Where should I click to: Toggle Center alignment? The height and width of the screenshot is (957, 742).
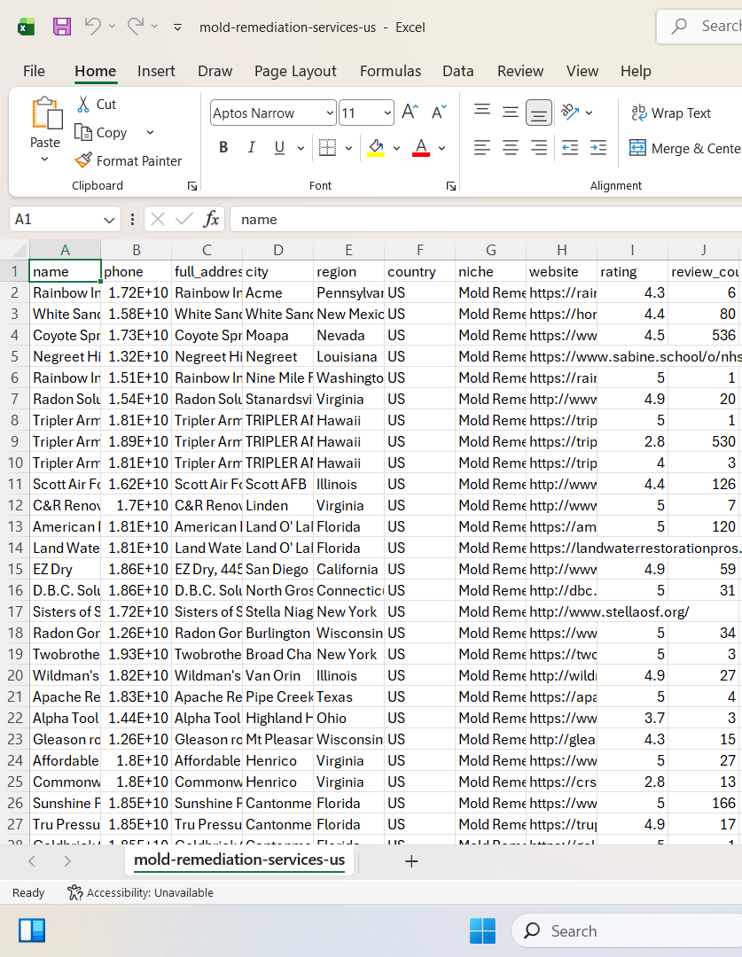coord(510,147)
